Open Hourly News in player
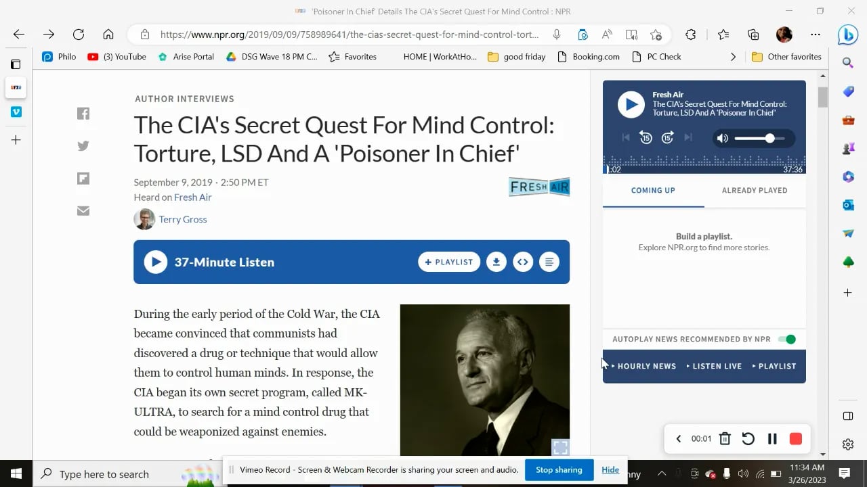Viewport: 867px width, 487px height. pos(644,366)
